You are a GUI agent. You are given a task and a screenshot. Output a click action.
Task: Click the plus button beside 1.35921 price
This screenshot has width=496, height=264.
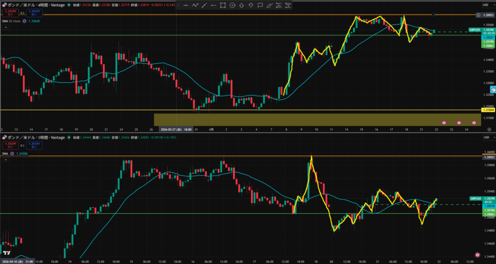(x=479, y=15)
